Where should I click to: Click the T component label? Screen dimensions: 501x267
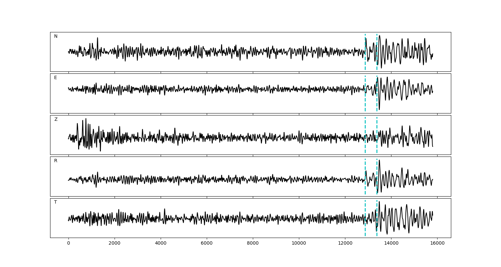(x=55, y=202)
